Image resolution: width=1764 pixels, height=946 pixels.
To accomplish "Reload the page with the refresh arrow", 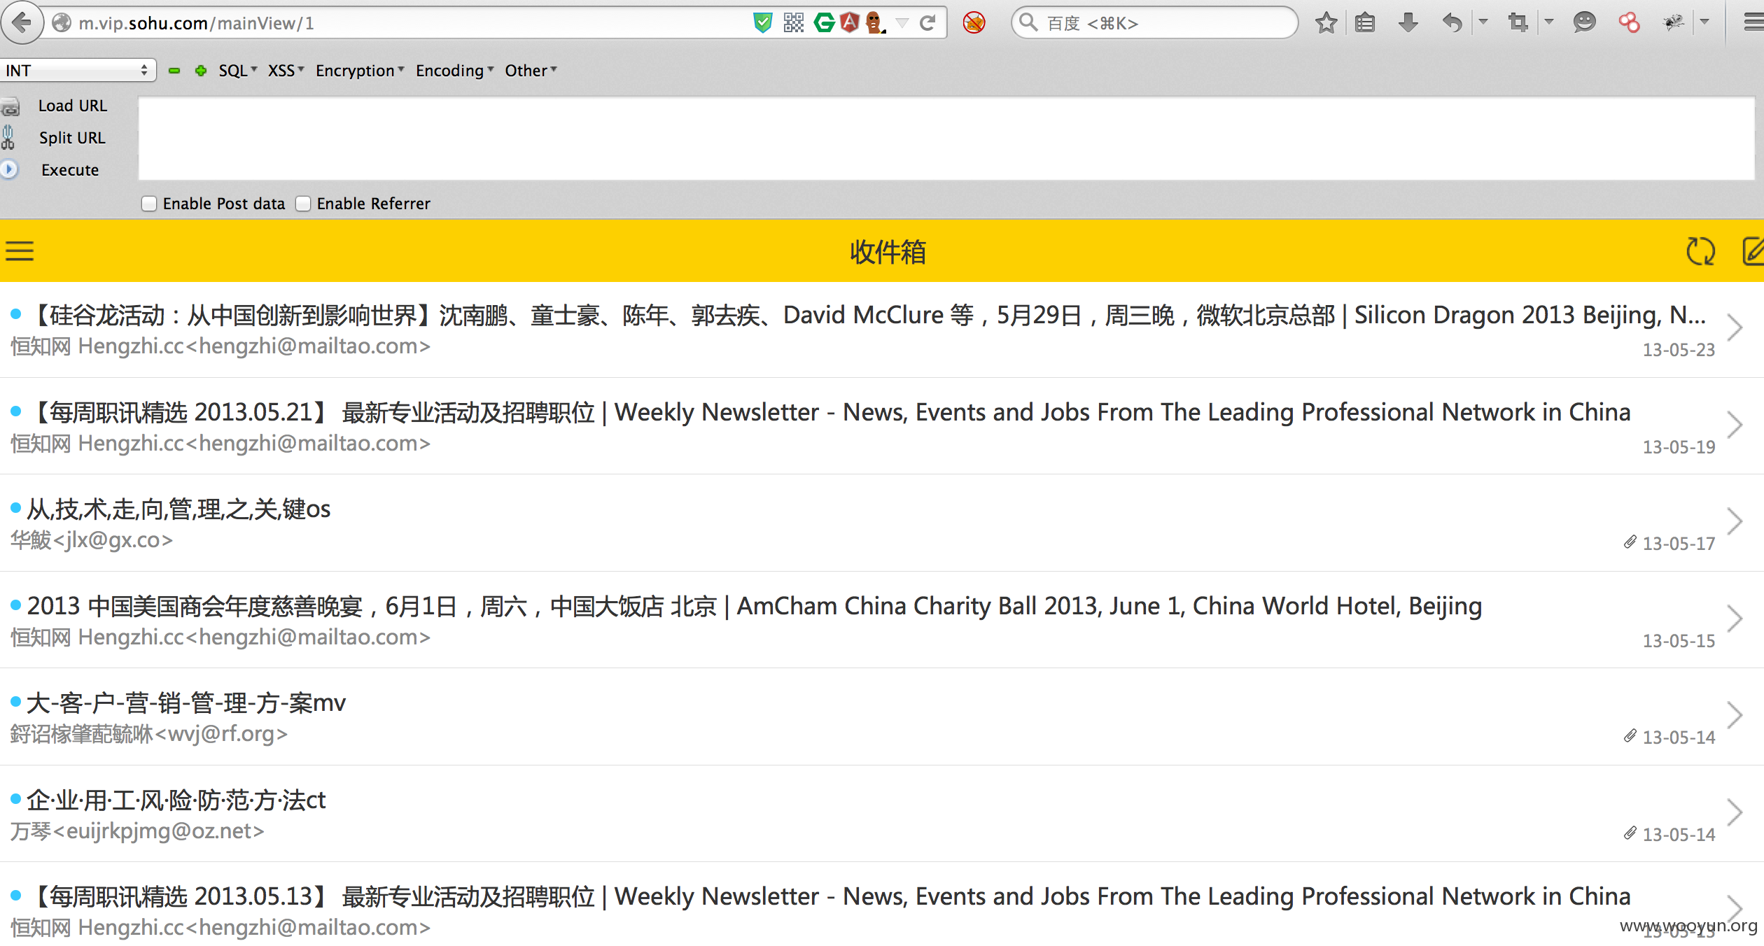I will pos(928,23).
